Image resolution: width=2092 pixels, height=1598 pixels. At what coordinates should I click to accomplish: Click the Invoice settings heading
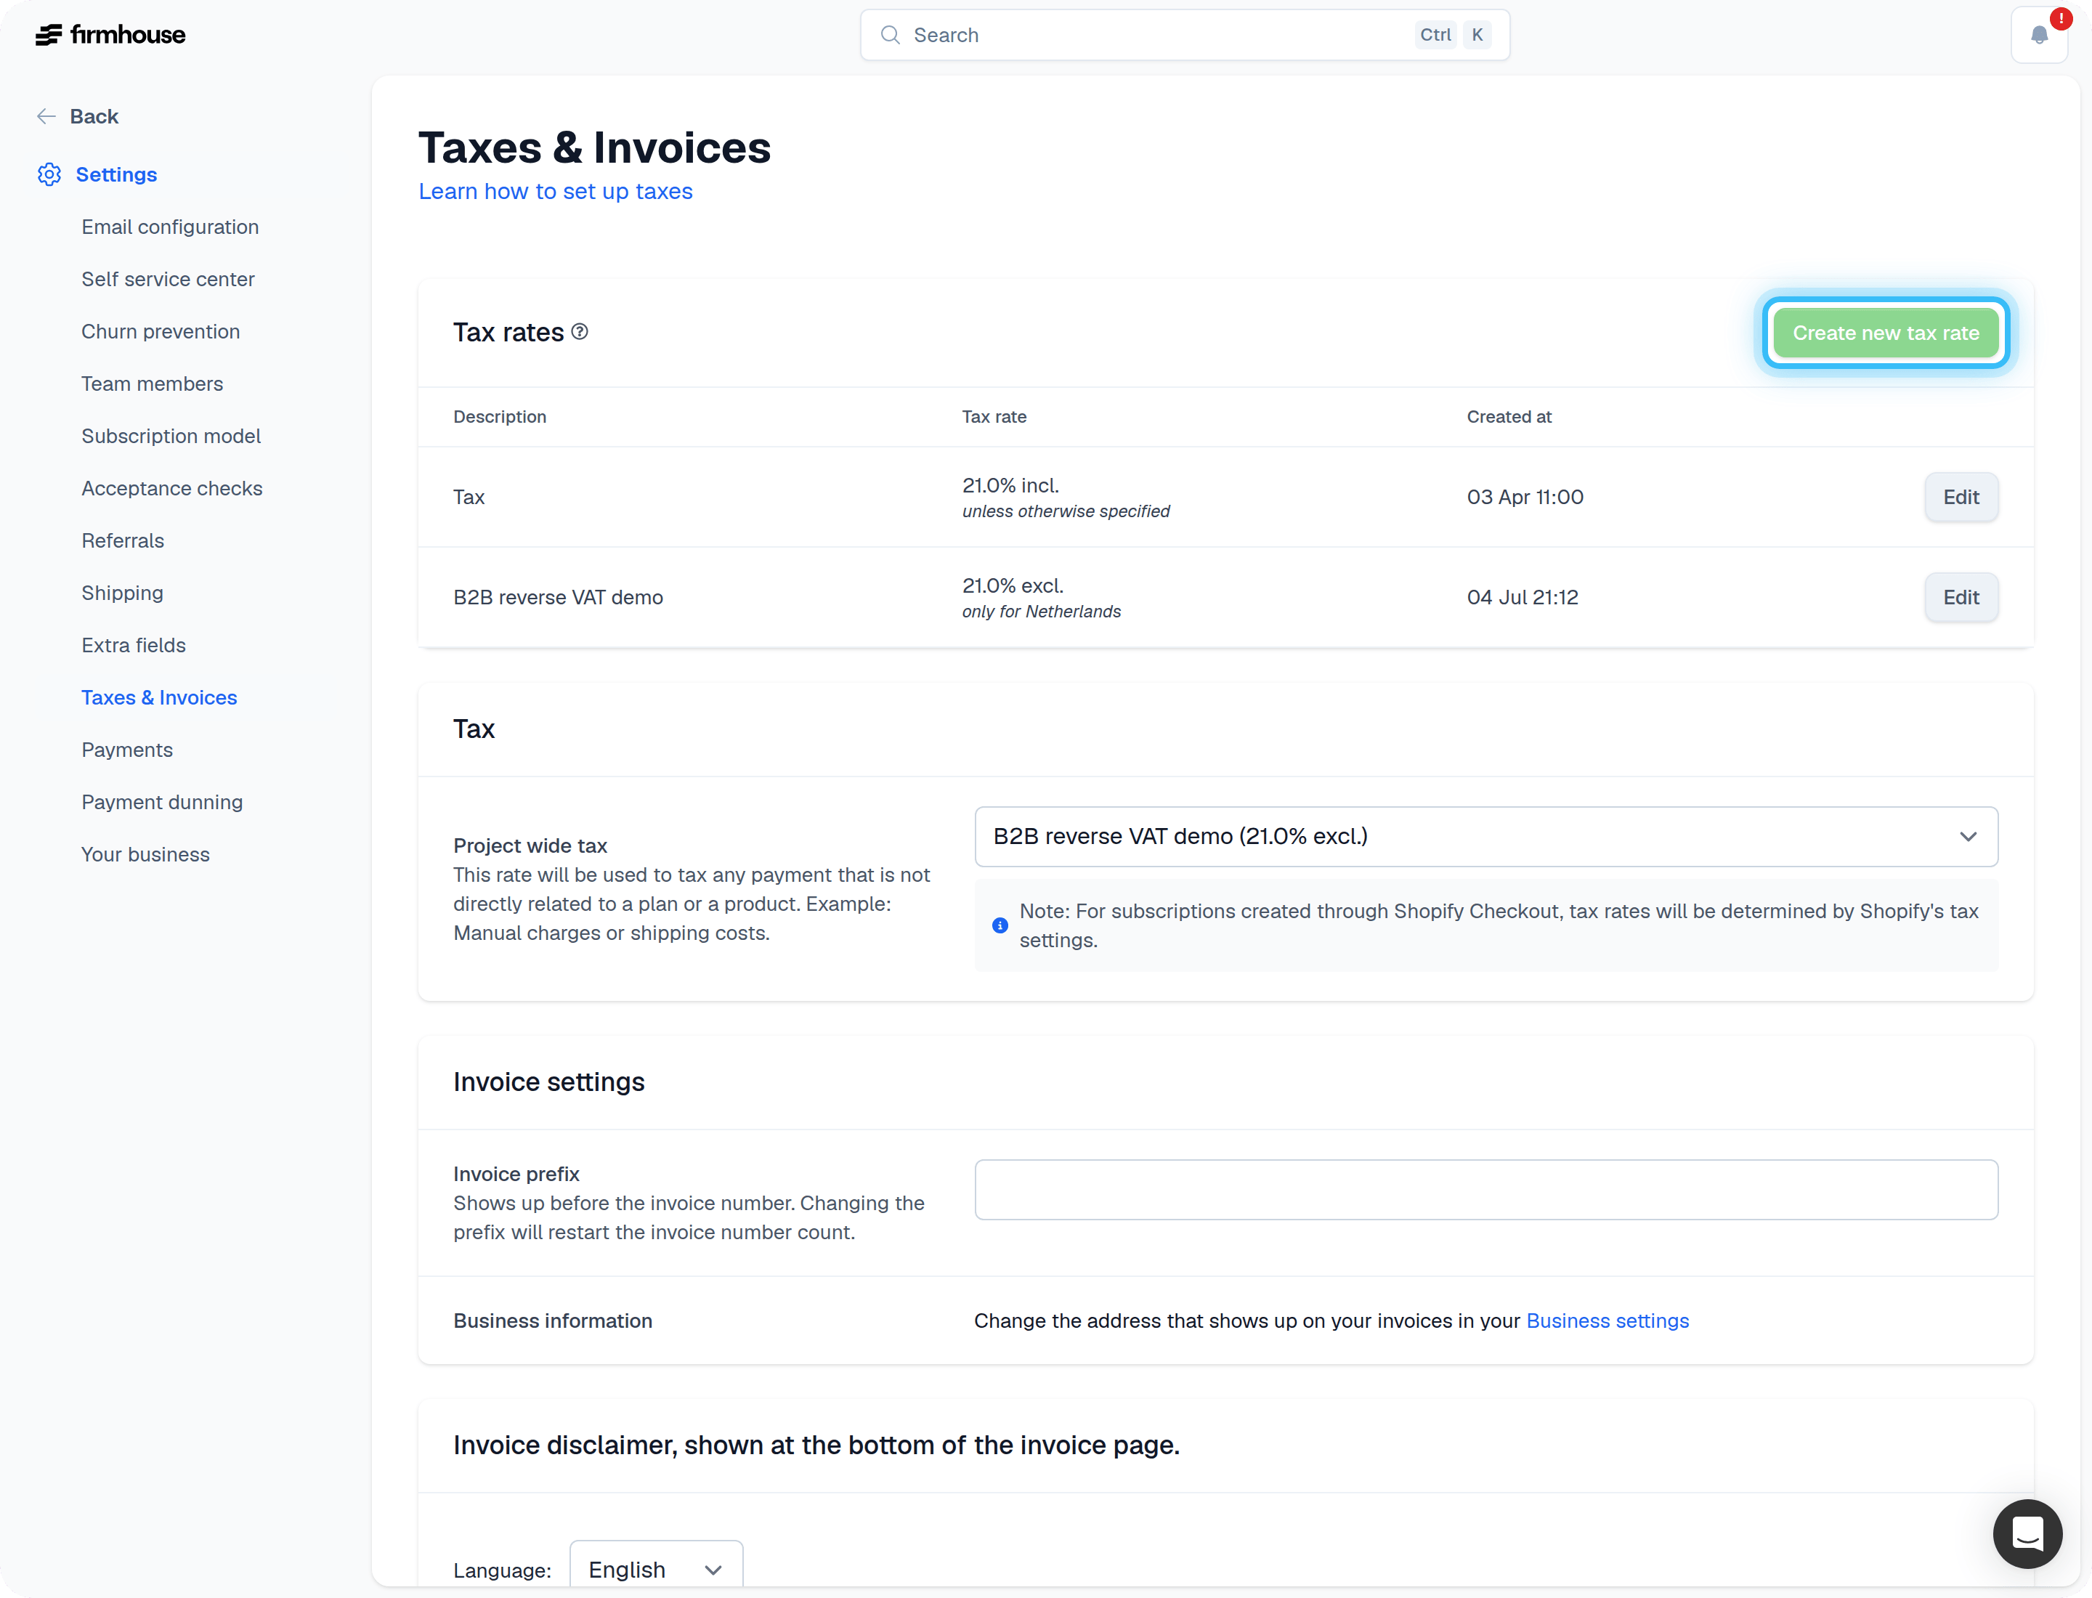[549, 1082]
